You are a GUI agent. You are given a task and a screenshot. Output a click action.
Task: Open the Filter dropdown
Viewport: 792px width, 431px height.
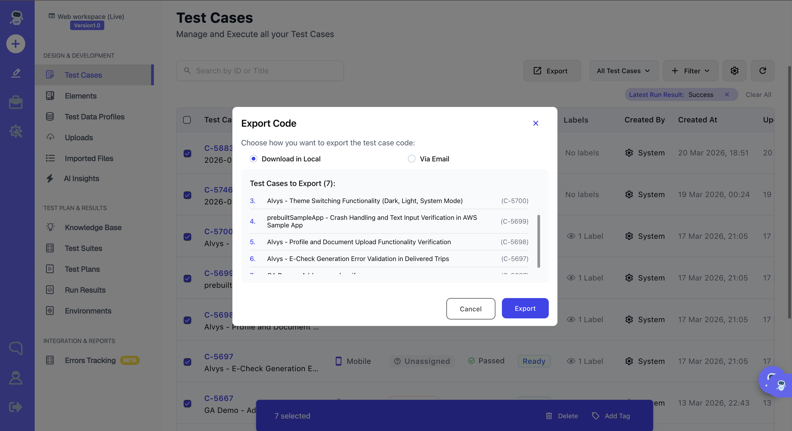point(690,71)
